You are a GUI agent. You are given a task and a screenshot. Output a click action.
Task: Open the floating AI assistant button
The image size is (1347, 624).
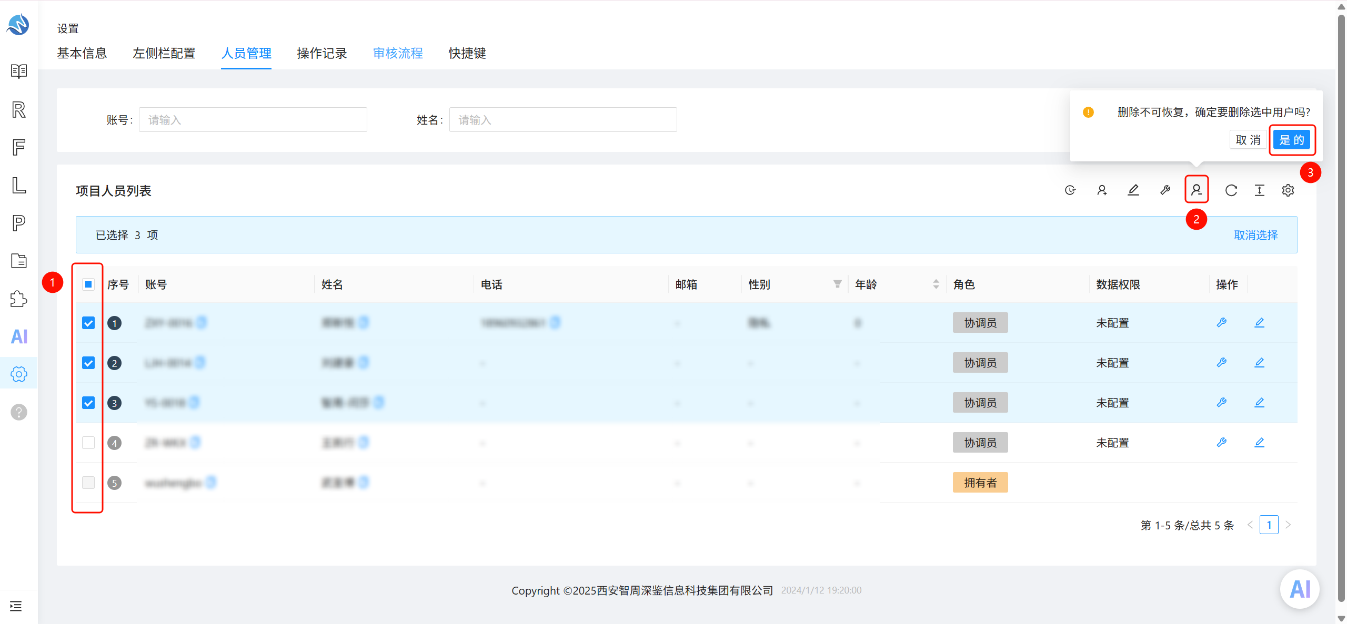click(x=1300, y=589)
